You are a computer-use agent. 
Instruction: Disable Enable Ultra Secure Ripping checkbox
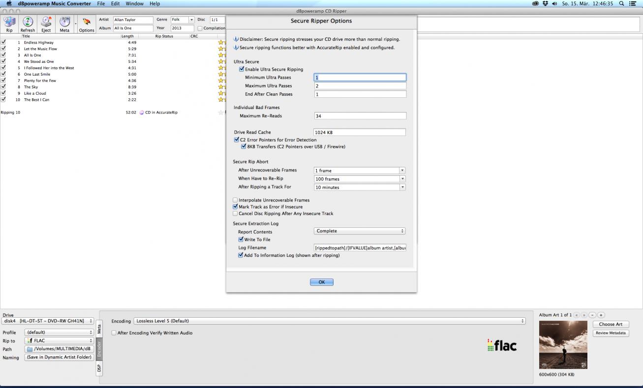click(x=242, y=69)
